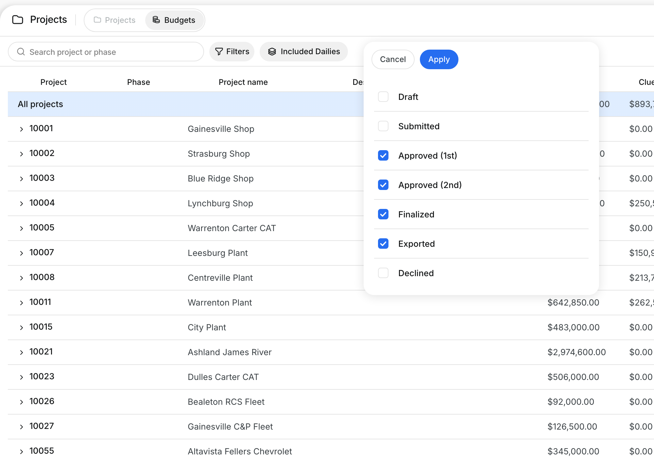
Task: Cancel the status filter popup
Action: [x=393, y=59]
